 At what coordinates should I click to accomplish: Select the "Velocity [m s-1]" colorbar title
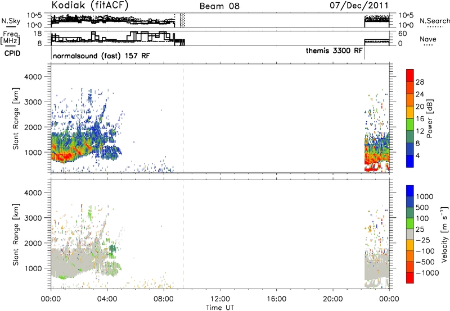tap(444, 234)
